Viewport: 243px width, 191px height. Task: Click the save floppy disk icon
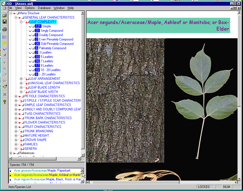5,22
